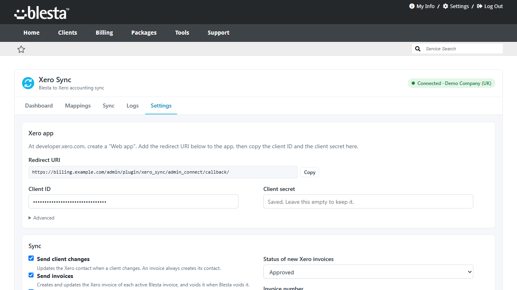Image resolution: width=517 pixels, height=290 pixels.
Task: Click the green connected status dot
Action: [413, 83]
